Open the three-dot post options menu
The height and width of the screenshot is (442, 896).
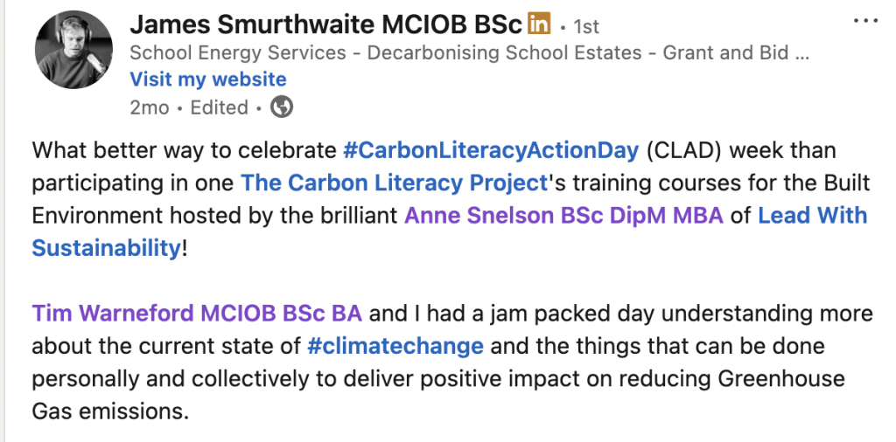coord(864,21)
